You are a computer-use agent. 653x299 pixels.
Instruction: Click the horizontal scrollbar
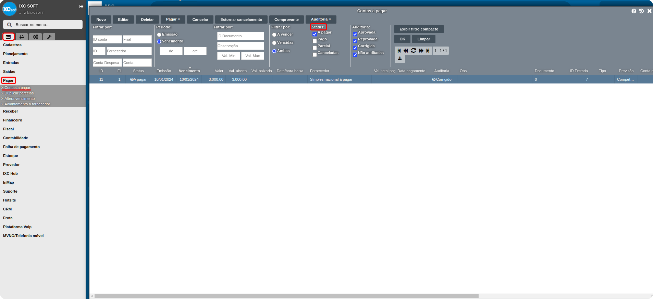[286, 296]
